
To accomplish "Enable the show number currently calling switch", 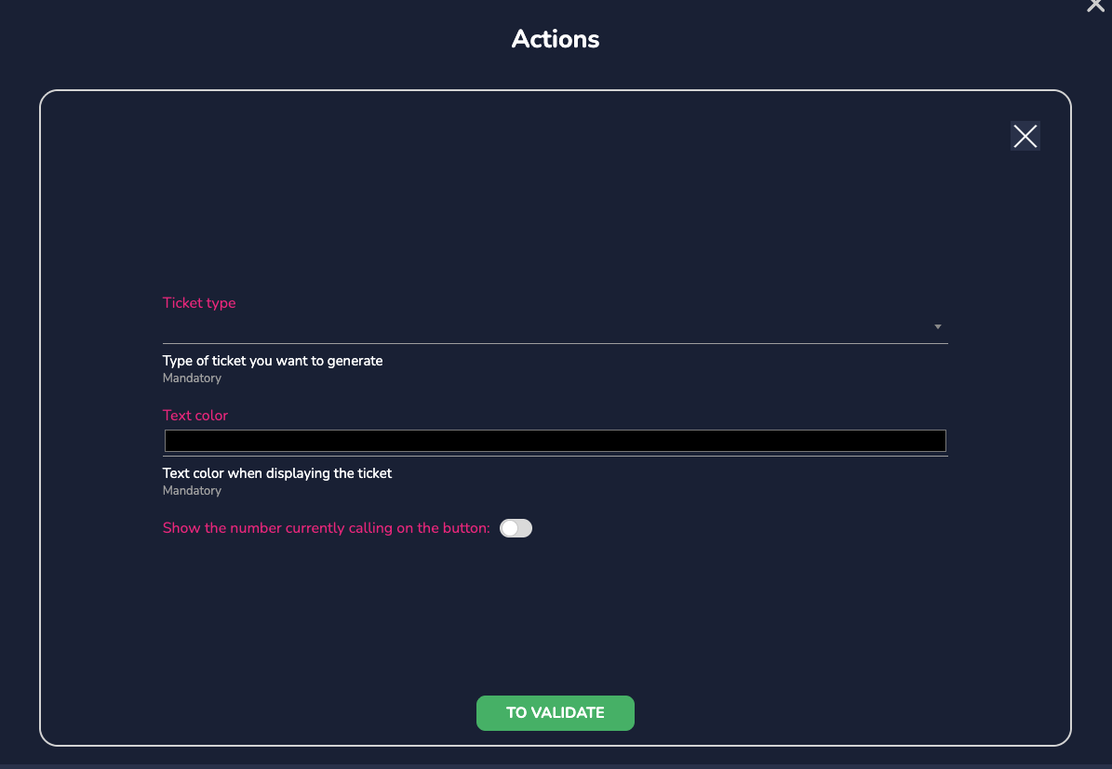I will click(516, 528).
